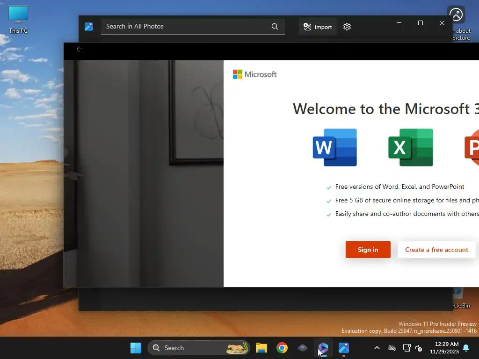
Task: Expand the hidden system tray icons
Action: pyautogui.click(x=377, y=348)
